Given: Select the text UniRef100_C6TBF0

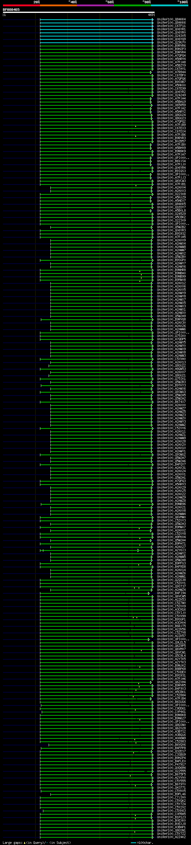Looking at the screenshot, I should click(171, 76).
